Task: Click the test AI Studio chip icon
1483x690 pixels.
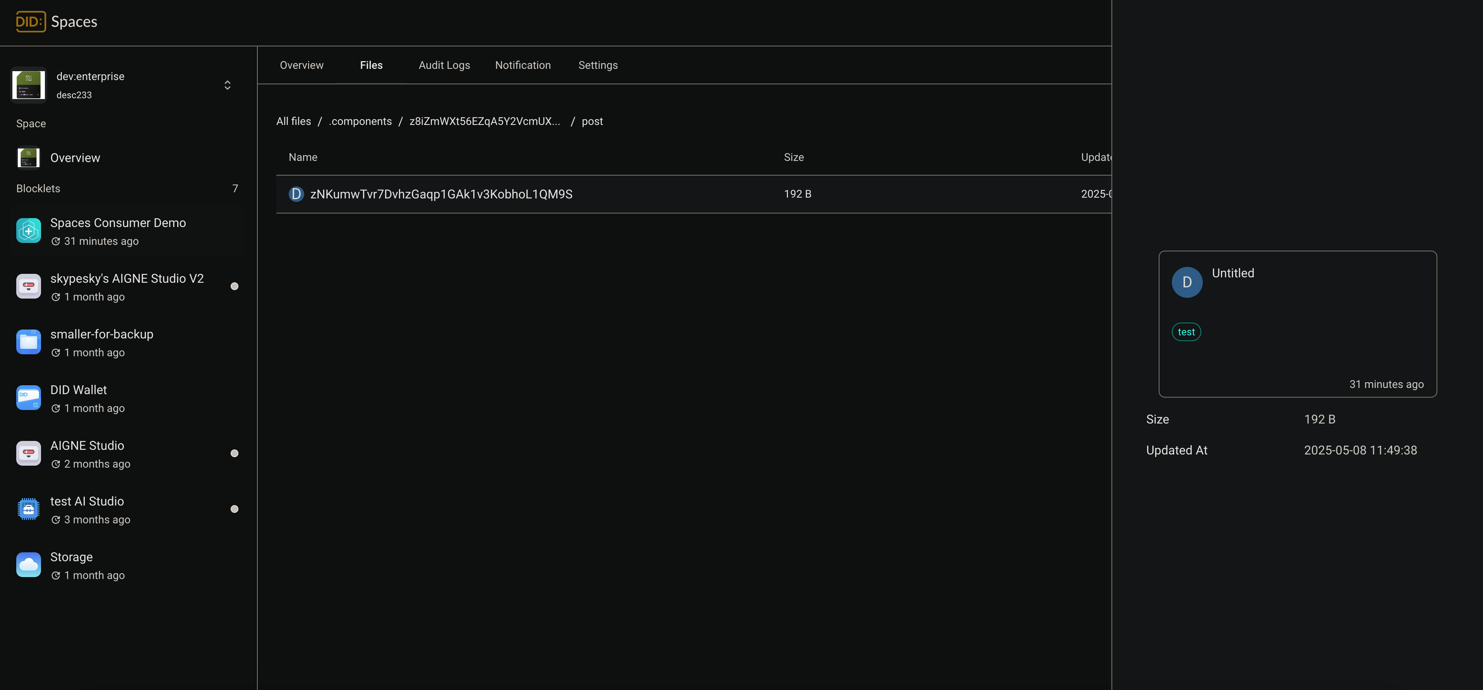Action: pos(28,509)
